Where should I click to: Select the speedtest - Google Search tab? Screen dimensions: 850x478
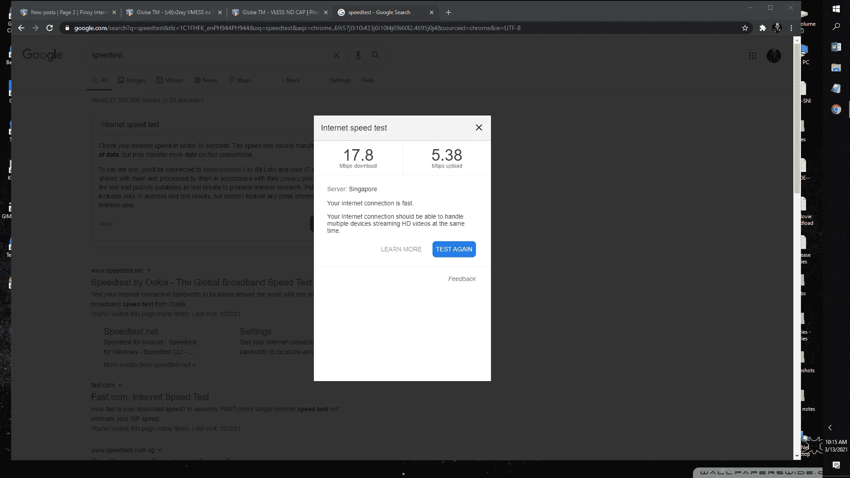(x=385, y=12)
